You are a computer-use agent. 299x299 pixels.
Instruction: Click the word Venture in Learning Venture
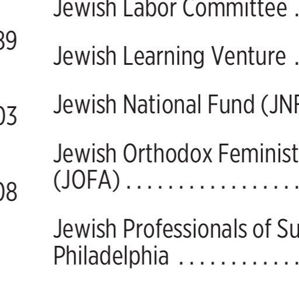point(249,56)
